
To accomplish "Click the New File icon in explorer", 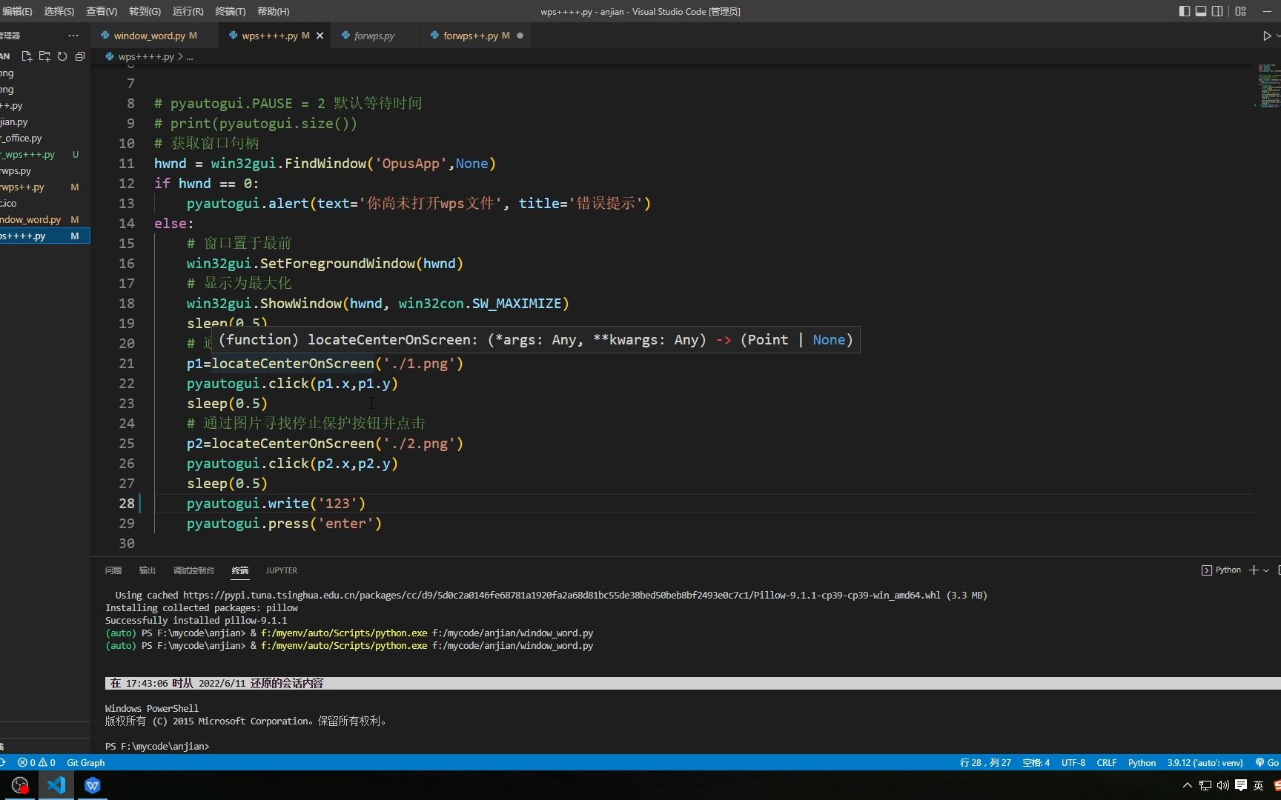I will (x=27, y=56).
